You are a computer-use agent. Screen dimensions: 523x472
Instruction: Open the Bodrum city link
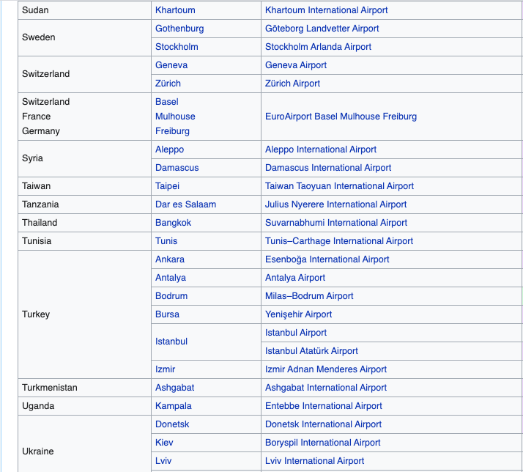(x=171, y=296)
